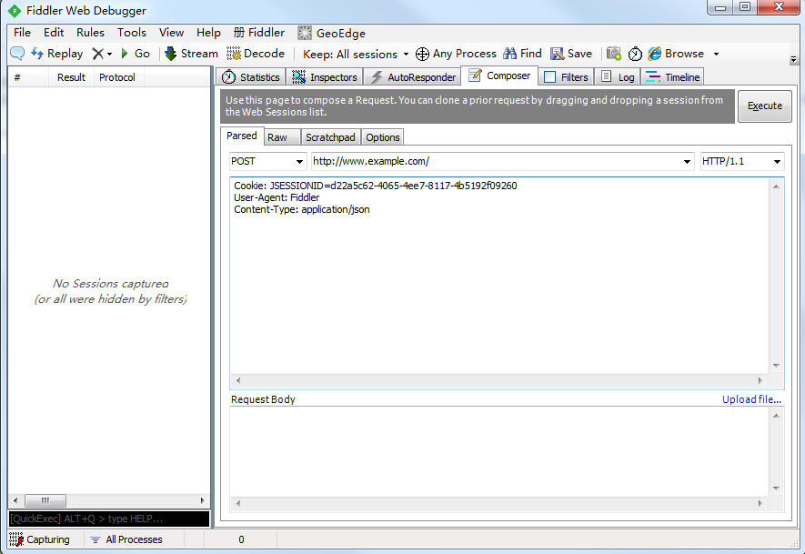Click the # column header

tap(28, 77)
